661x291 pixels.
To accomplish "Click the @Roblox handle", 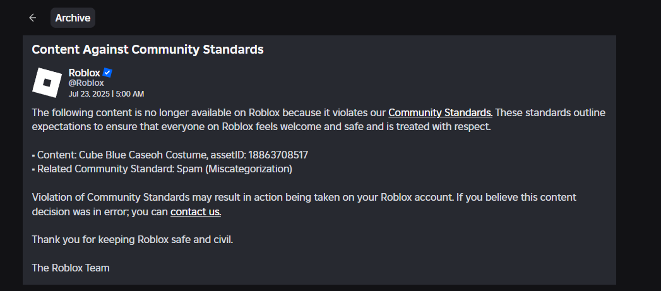I will pyautogui.click(x=86, y=83).
